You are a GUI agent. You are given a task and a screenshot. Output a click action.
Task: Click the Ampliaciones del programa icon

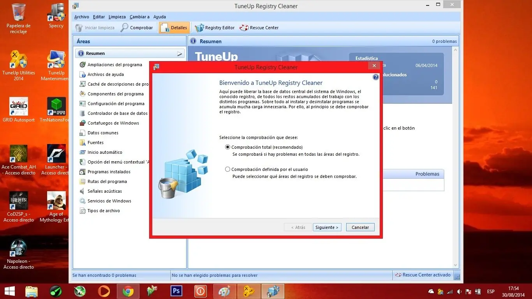pyautogui.click(x=82, y=65)
